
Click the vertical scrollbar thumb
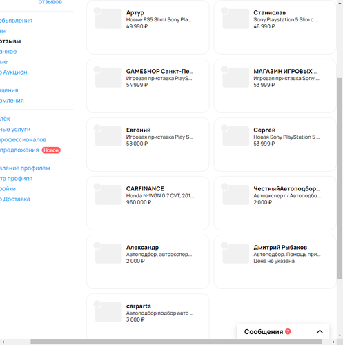pyautogui.click(x=340, y=179)
